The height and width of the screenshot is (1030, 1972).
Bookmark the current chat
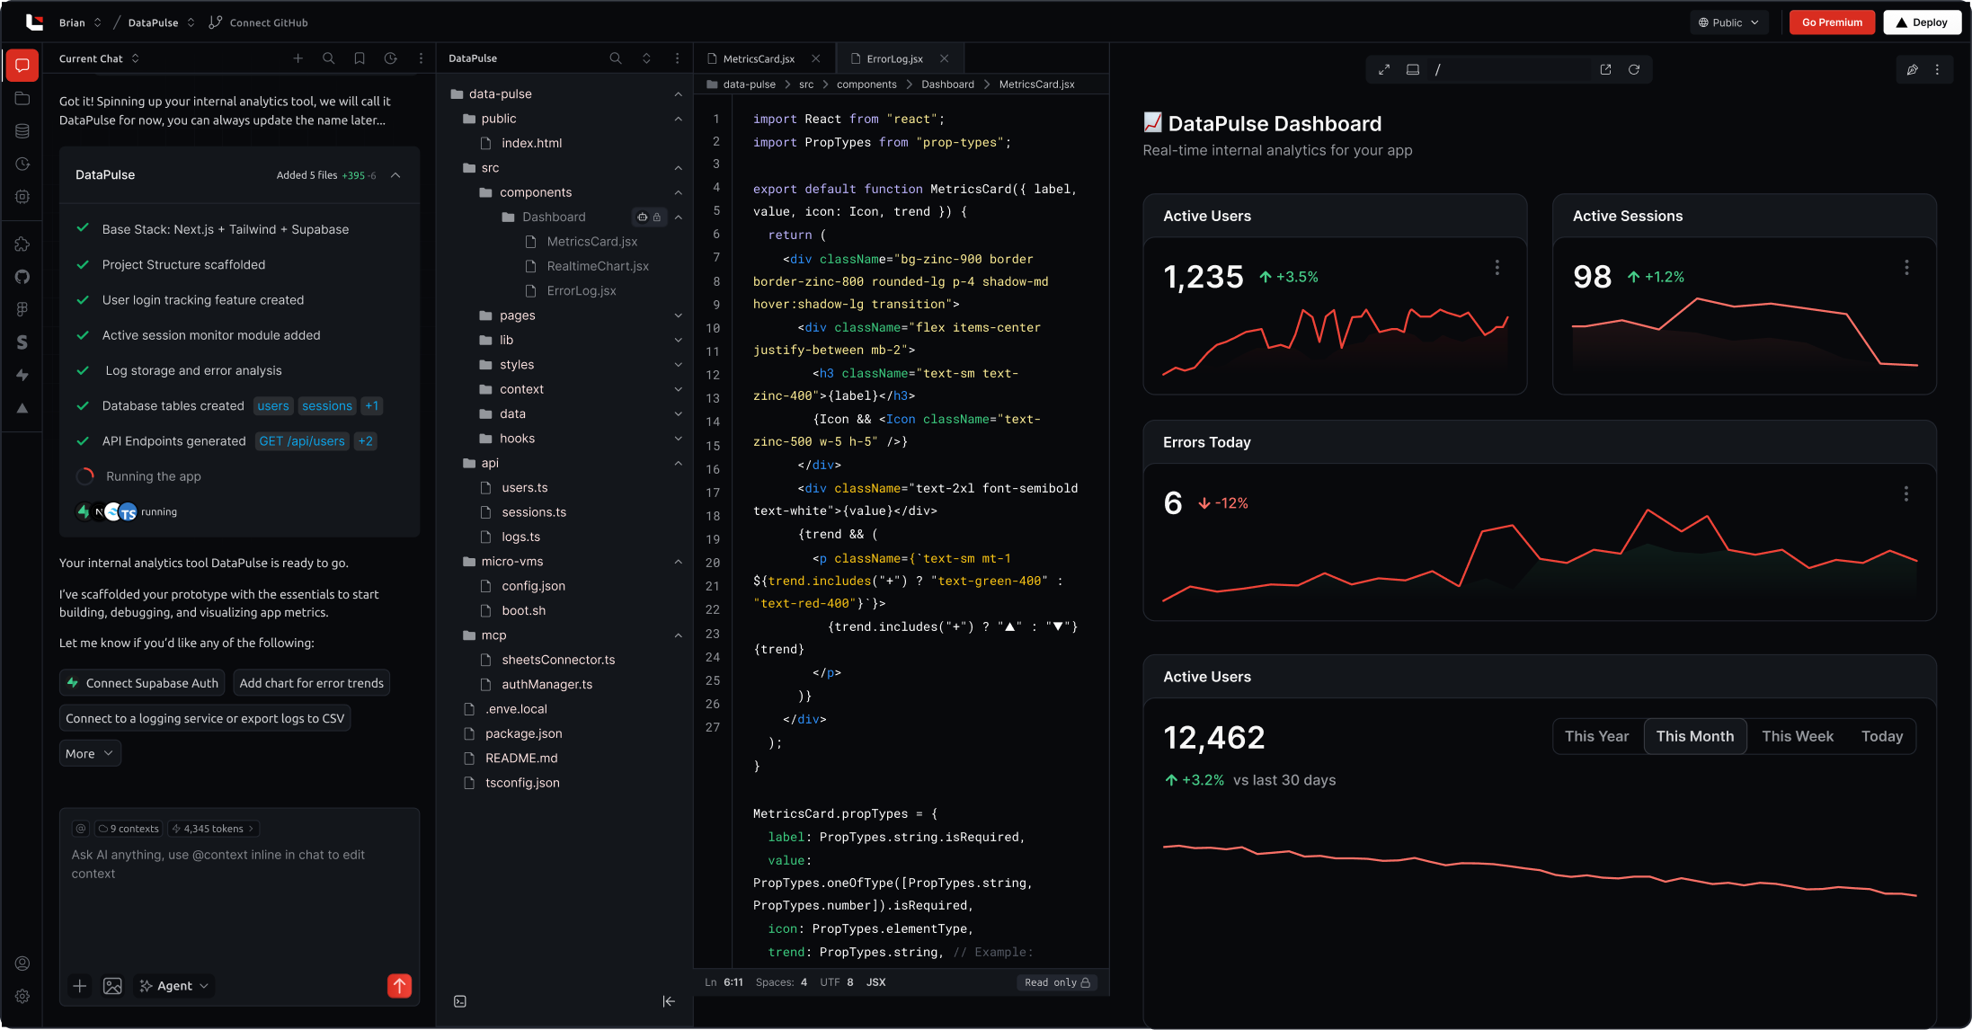point(359,58)
